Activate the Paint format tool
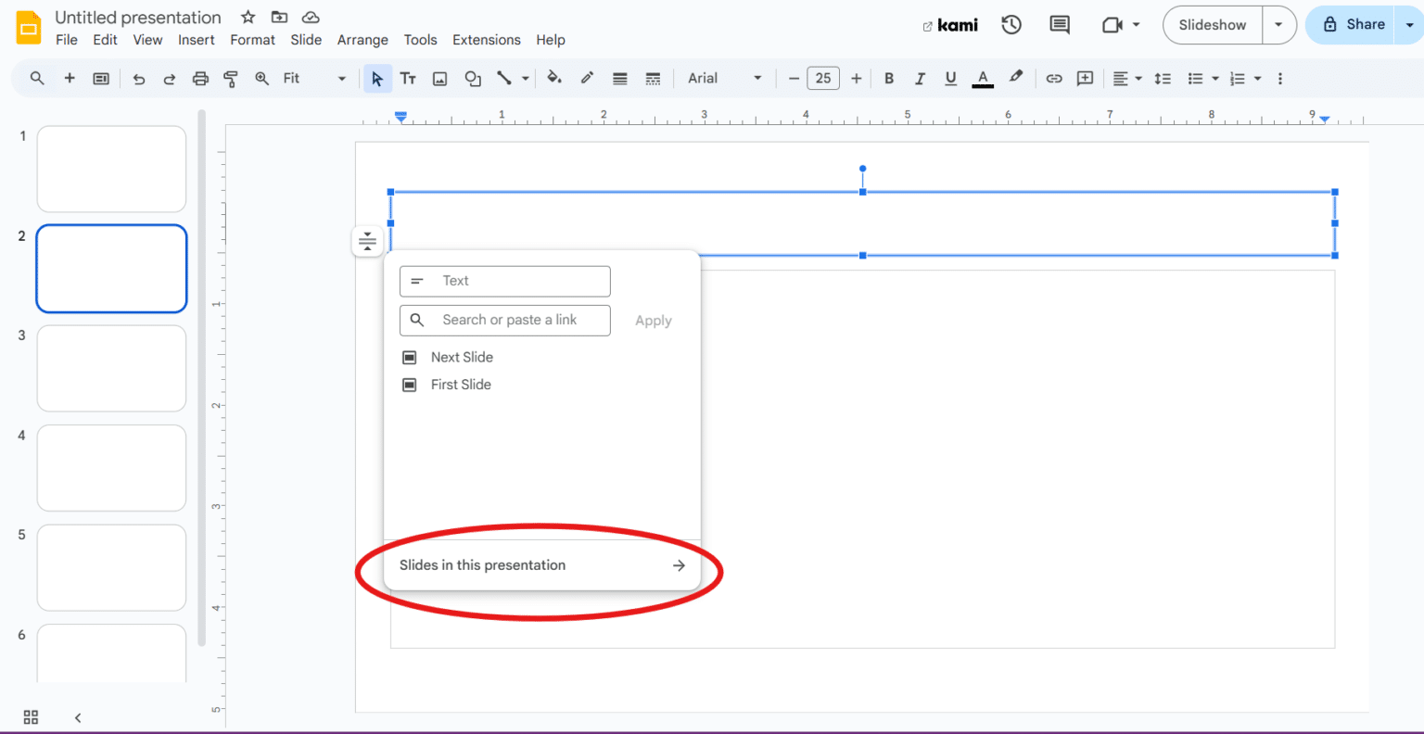Image resolution: width=1424 pixels, height=734 pixels. [230, 78]
